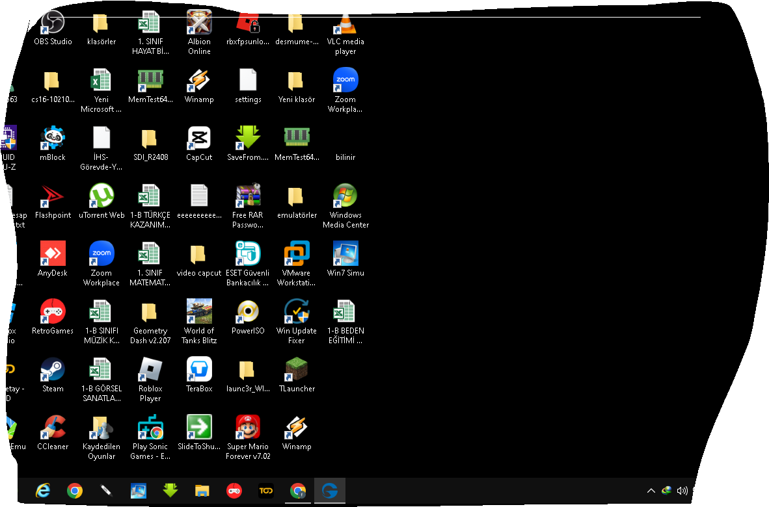Launch PowerISO

(x=248, y=317)
